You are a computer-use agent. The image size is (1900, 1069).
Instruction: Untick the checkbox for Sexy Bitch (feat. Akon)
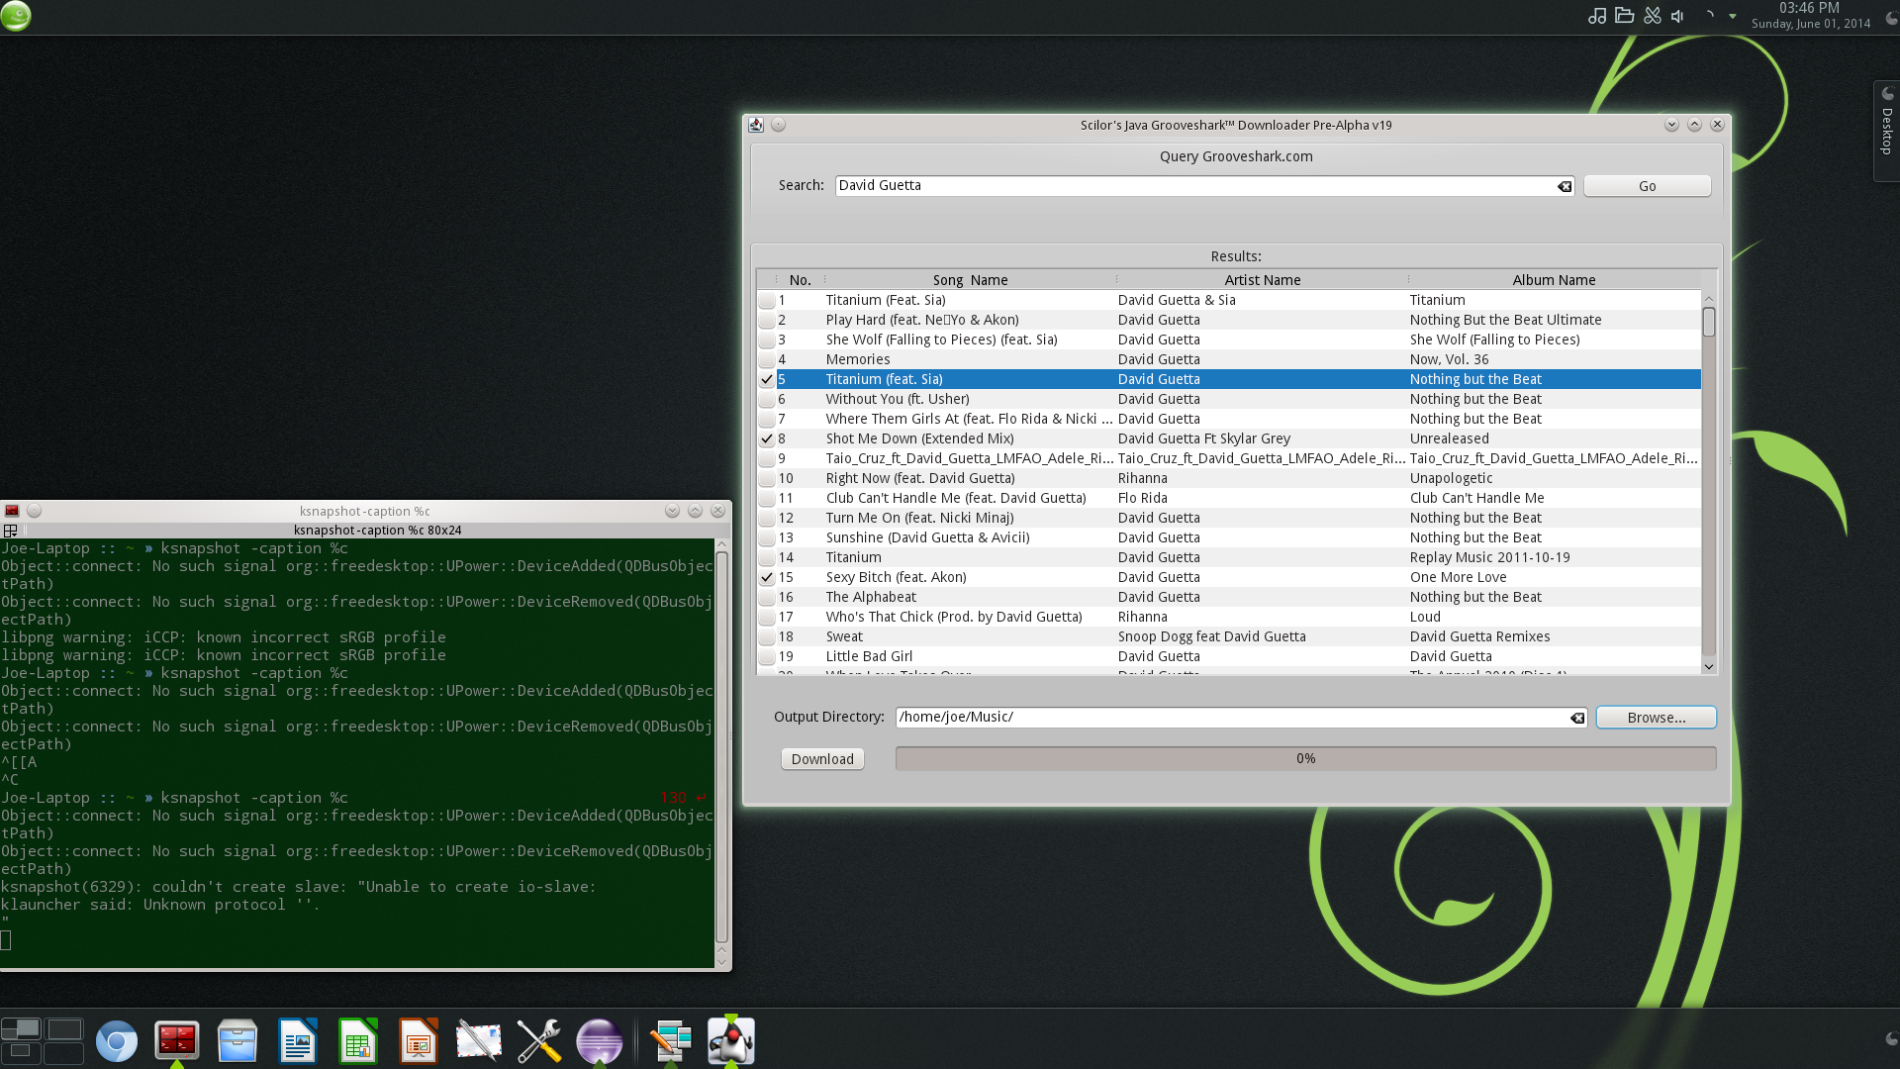click(x=767, y=577)
